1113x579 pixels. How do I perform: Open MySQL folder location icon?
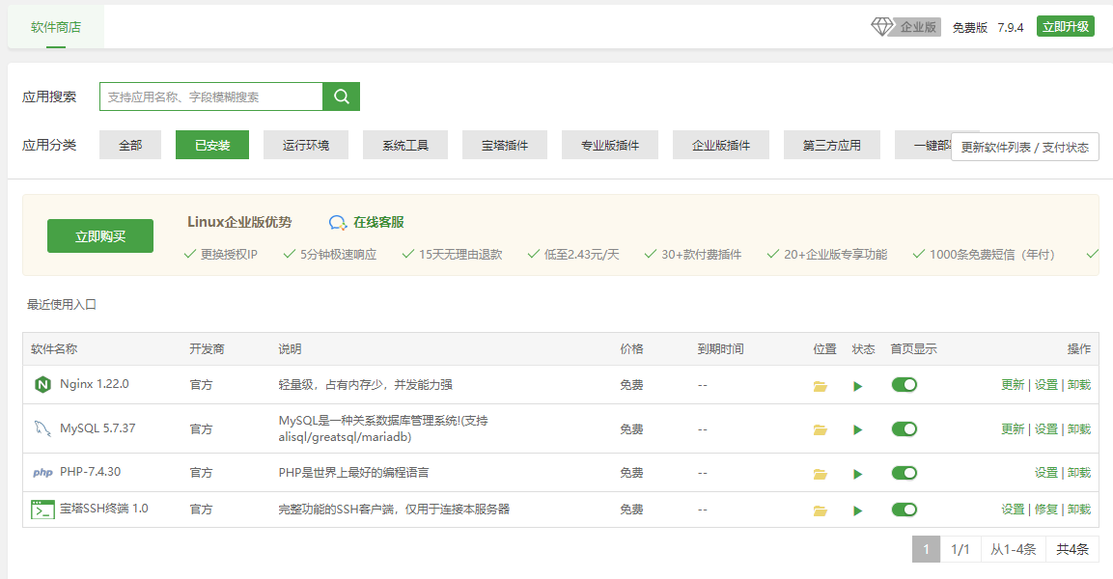click(821, 429)
